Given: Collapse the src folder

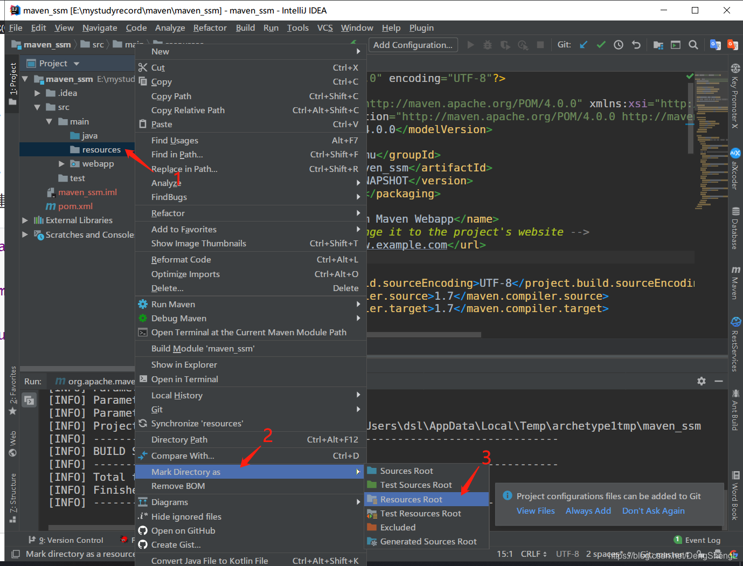Looking at the screenshot, I should tap(37, 107).
